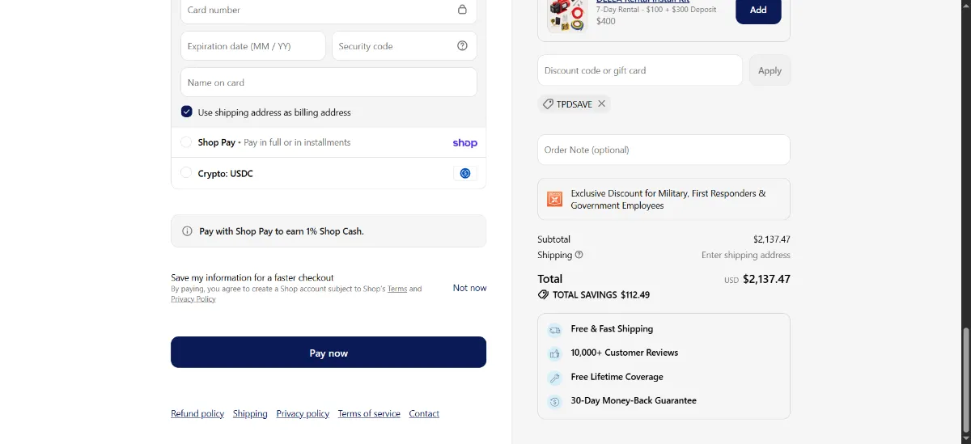Click the Exclusive Discount for Military banner
The height and width of the screenshot is (444, 971).
coord(664,199)
